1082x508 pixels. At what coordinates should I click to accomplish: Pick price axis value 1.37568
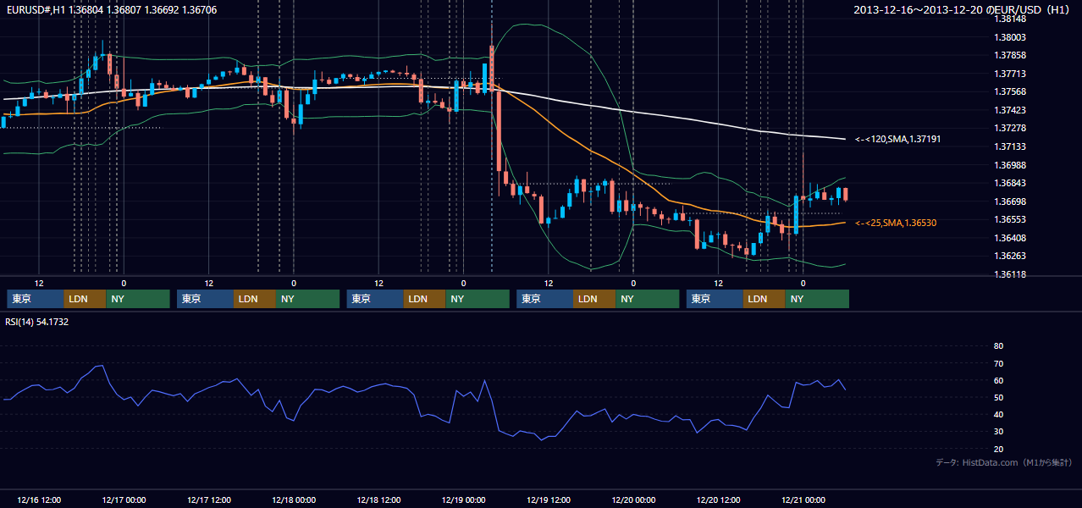[1010, 92]
